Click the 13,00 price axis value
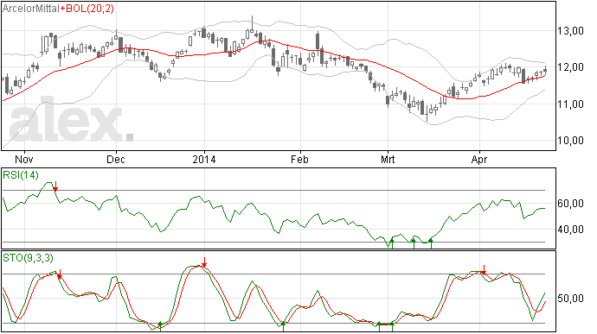This screenshot has height=334, width=597. coord(570,31)
